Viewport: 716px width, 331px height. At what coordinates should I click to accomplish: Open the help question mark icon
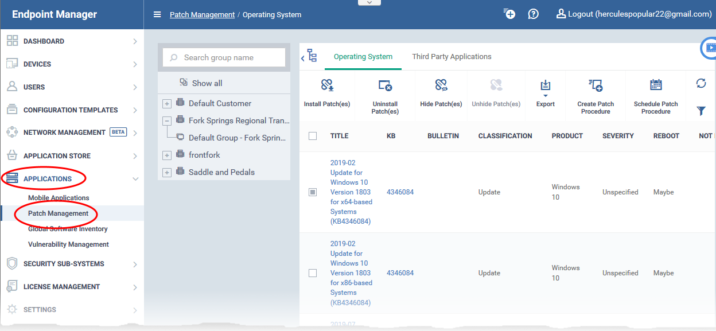click(534, 14)
